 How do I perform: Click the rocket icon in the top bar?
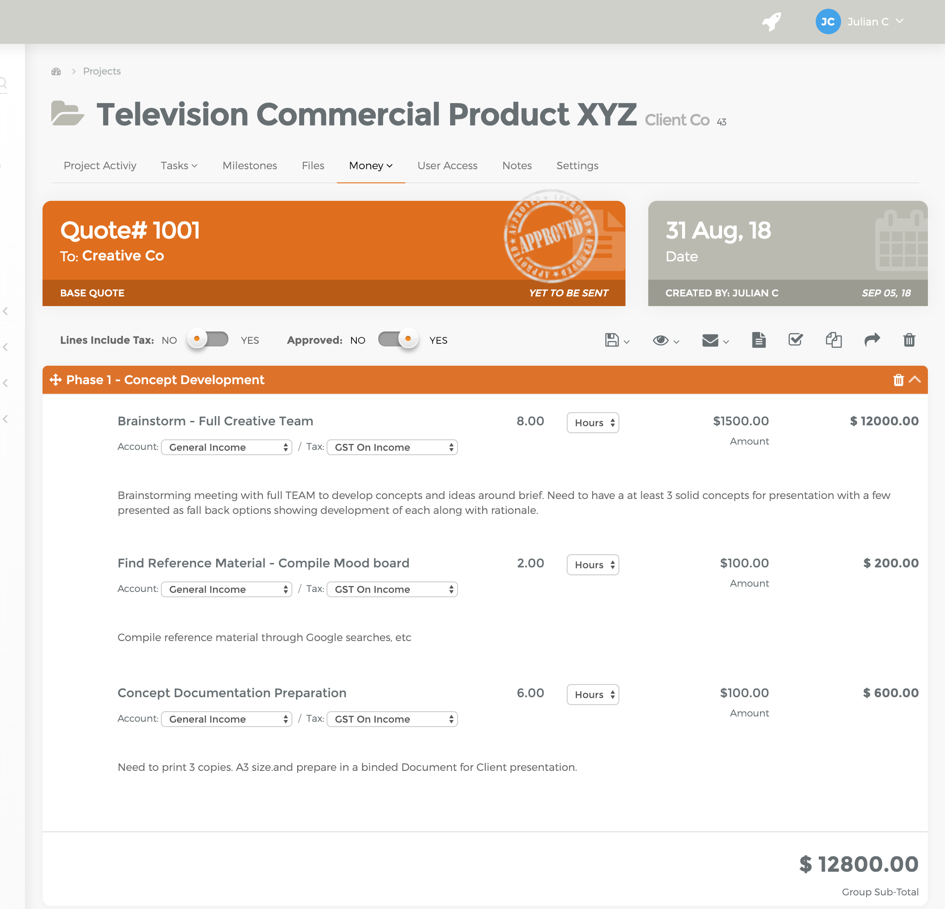click(x=771, y=21)
